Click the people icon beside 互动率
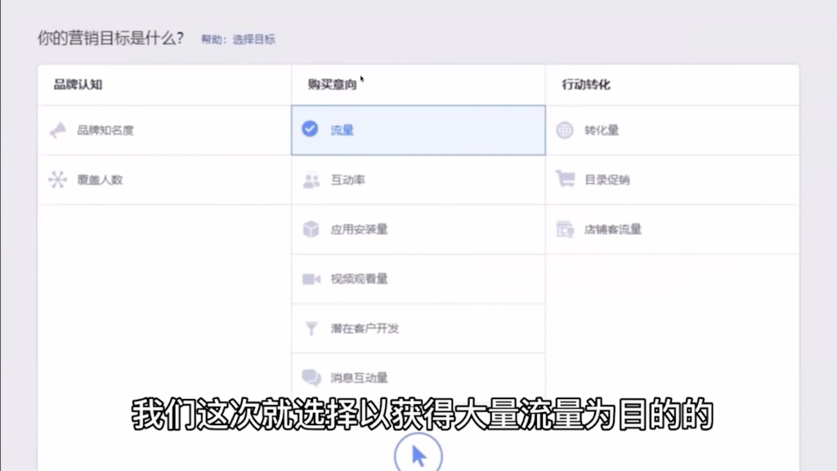Screen dimensions: 837x471 [x=311, y=178]
